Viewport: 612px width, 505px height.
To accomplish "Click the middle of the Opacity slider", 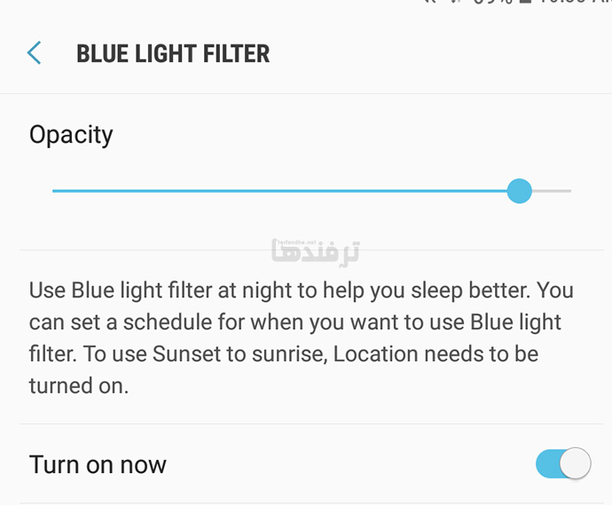I will [x=312, y=191].
